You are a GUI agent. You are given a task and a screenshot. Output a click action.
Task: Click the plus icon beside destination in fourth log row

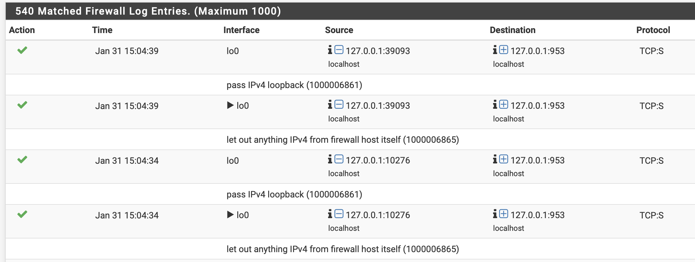(x=504, y=214)
